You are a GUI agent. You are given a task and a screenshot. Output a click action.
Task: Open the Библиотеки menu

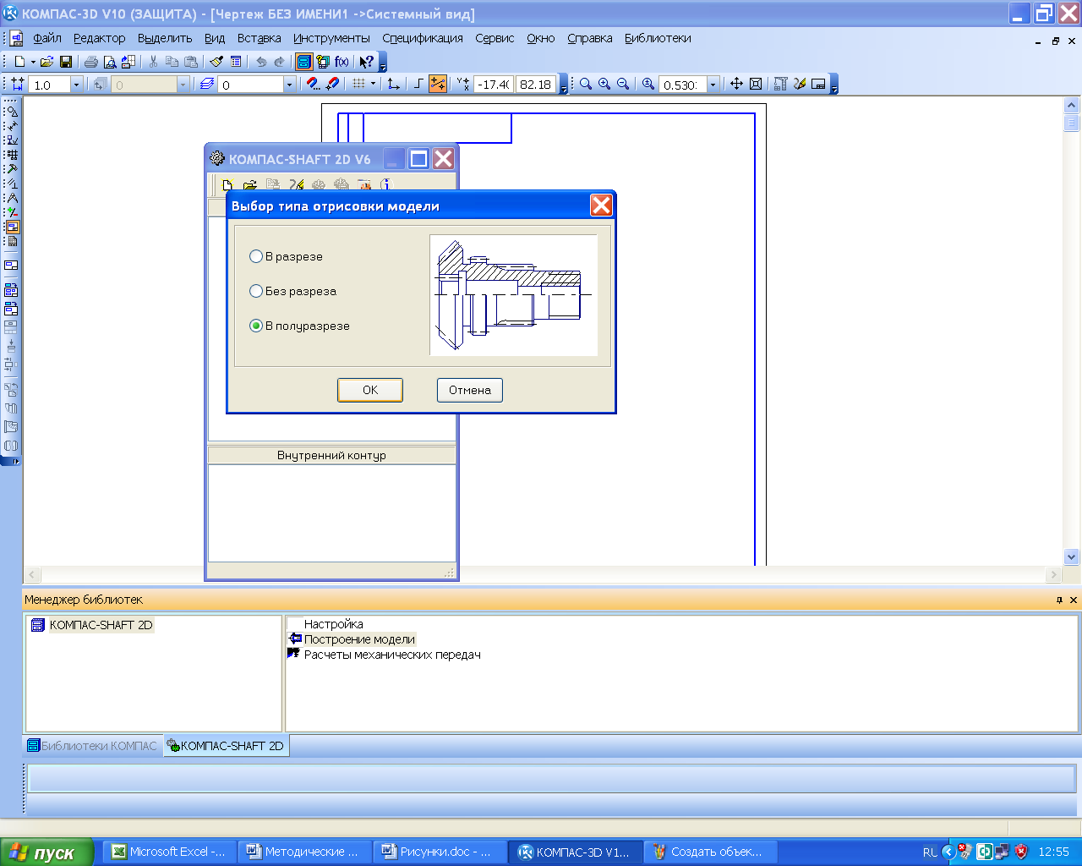point(658,38)
